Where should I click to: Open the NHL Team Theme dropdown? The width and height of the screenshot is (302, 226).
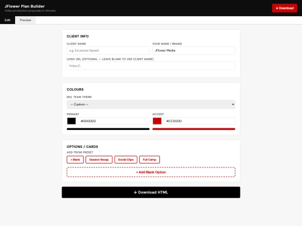(x=151, y=104)
